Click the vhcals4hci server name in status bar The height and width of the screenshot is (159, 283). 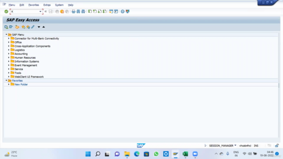pyautogui.click(x=245, y=146)
